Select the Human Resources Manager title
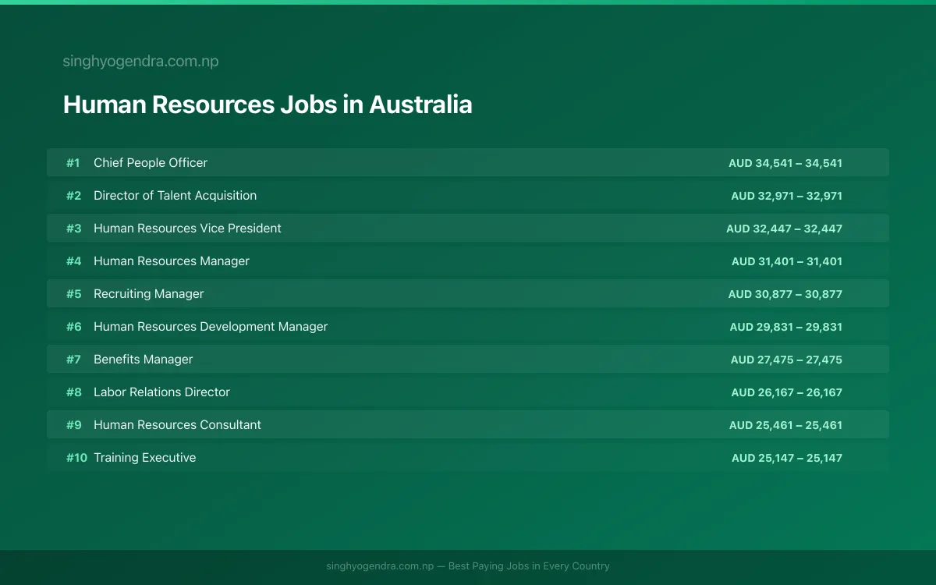Image resolution: width=936 pixels, height=585 pixels. pos(172,261)
